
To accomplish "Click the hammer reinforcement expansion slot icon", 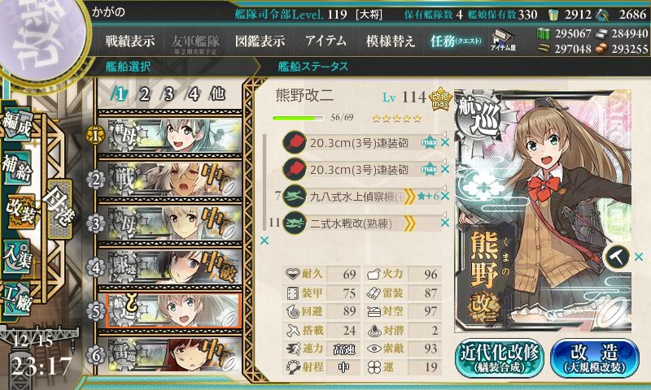I will coord(618,257).
